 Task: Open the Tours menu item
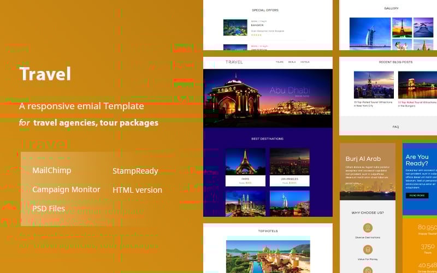click(280, 62)
